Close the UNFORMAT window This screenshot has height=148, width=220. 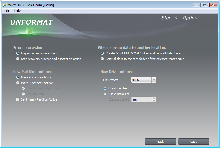click(x=213, y=5)
